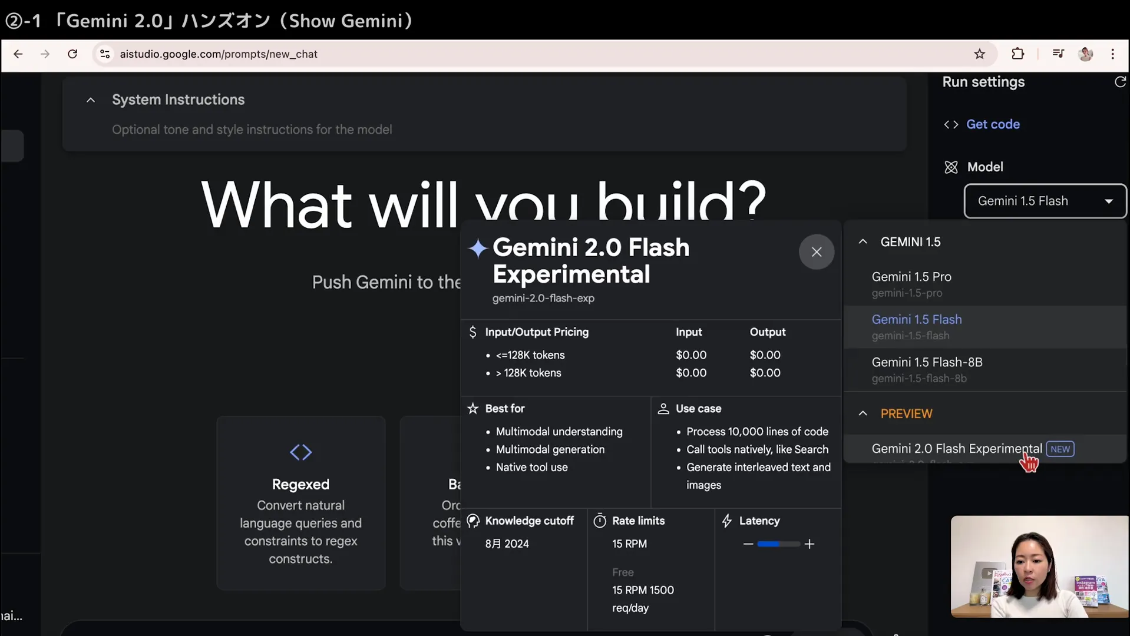Click the '15 RPM 1500 req/day' text

point(643,599)
